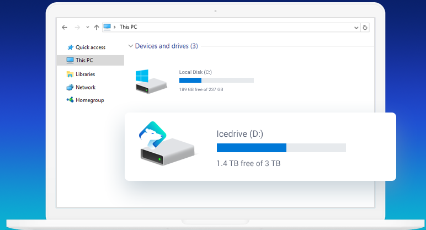Select This PC in address bar

tap(128, 27)
